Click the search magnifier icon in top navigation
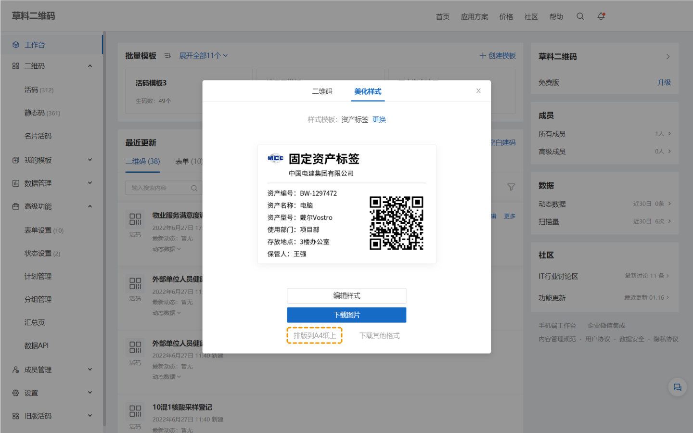This screenshot has width=693, height=433. [580, 16]
